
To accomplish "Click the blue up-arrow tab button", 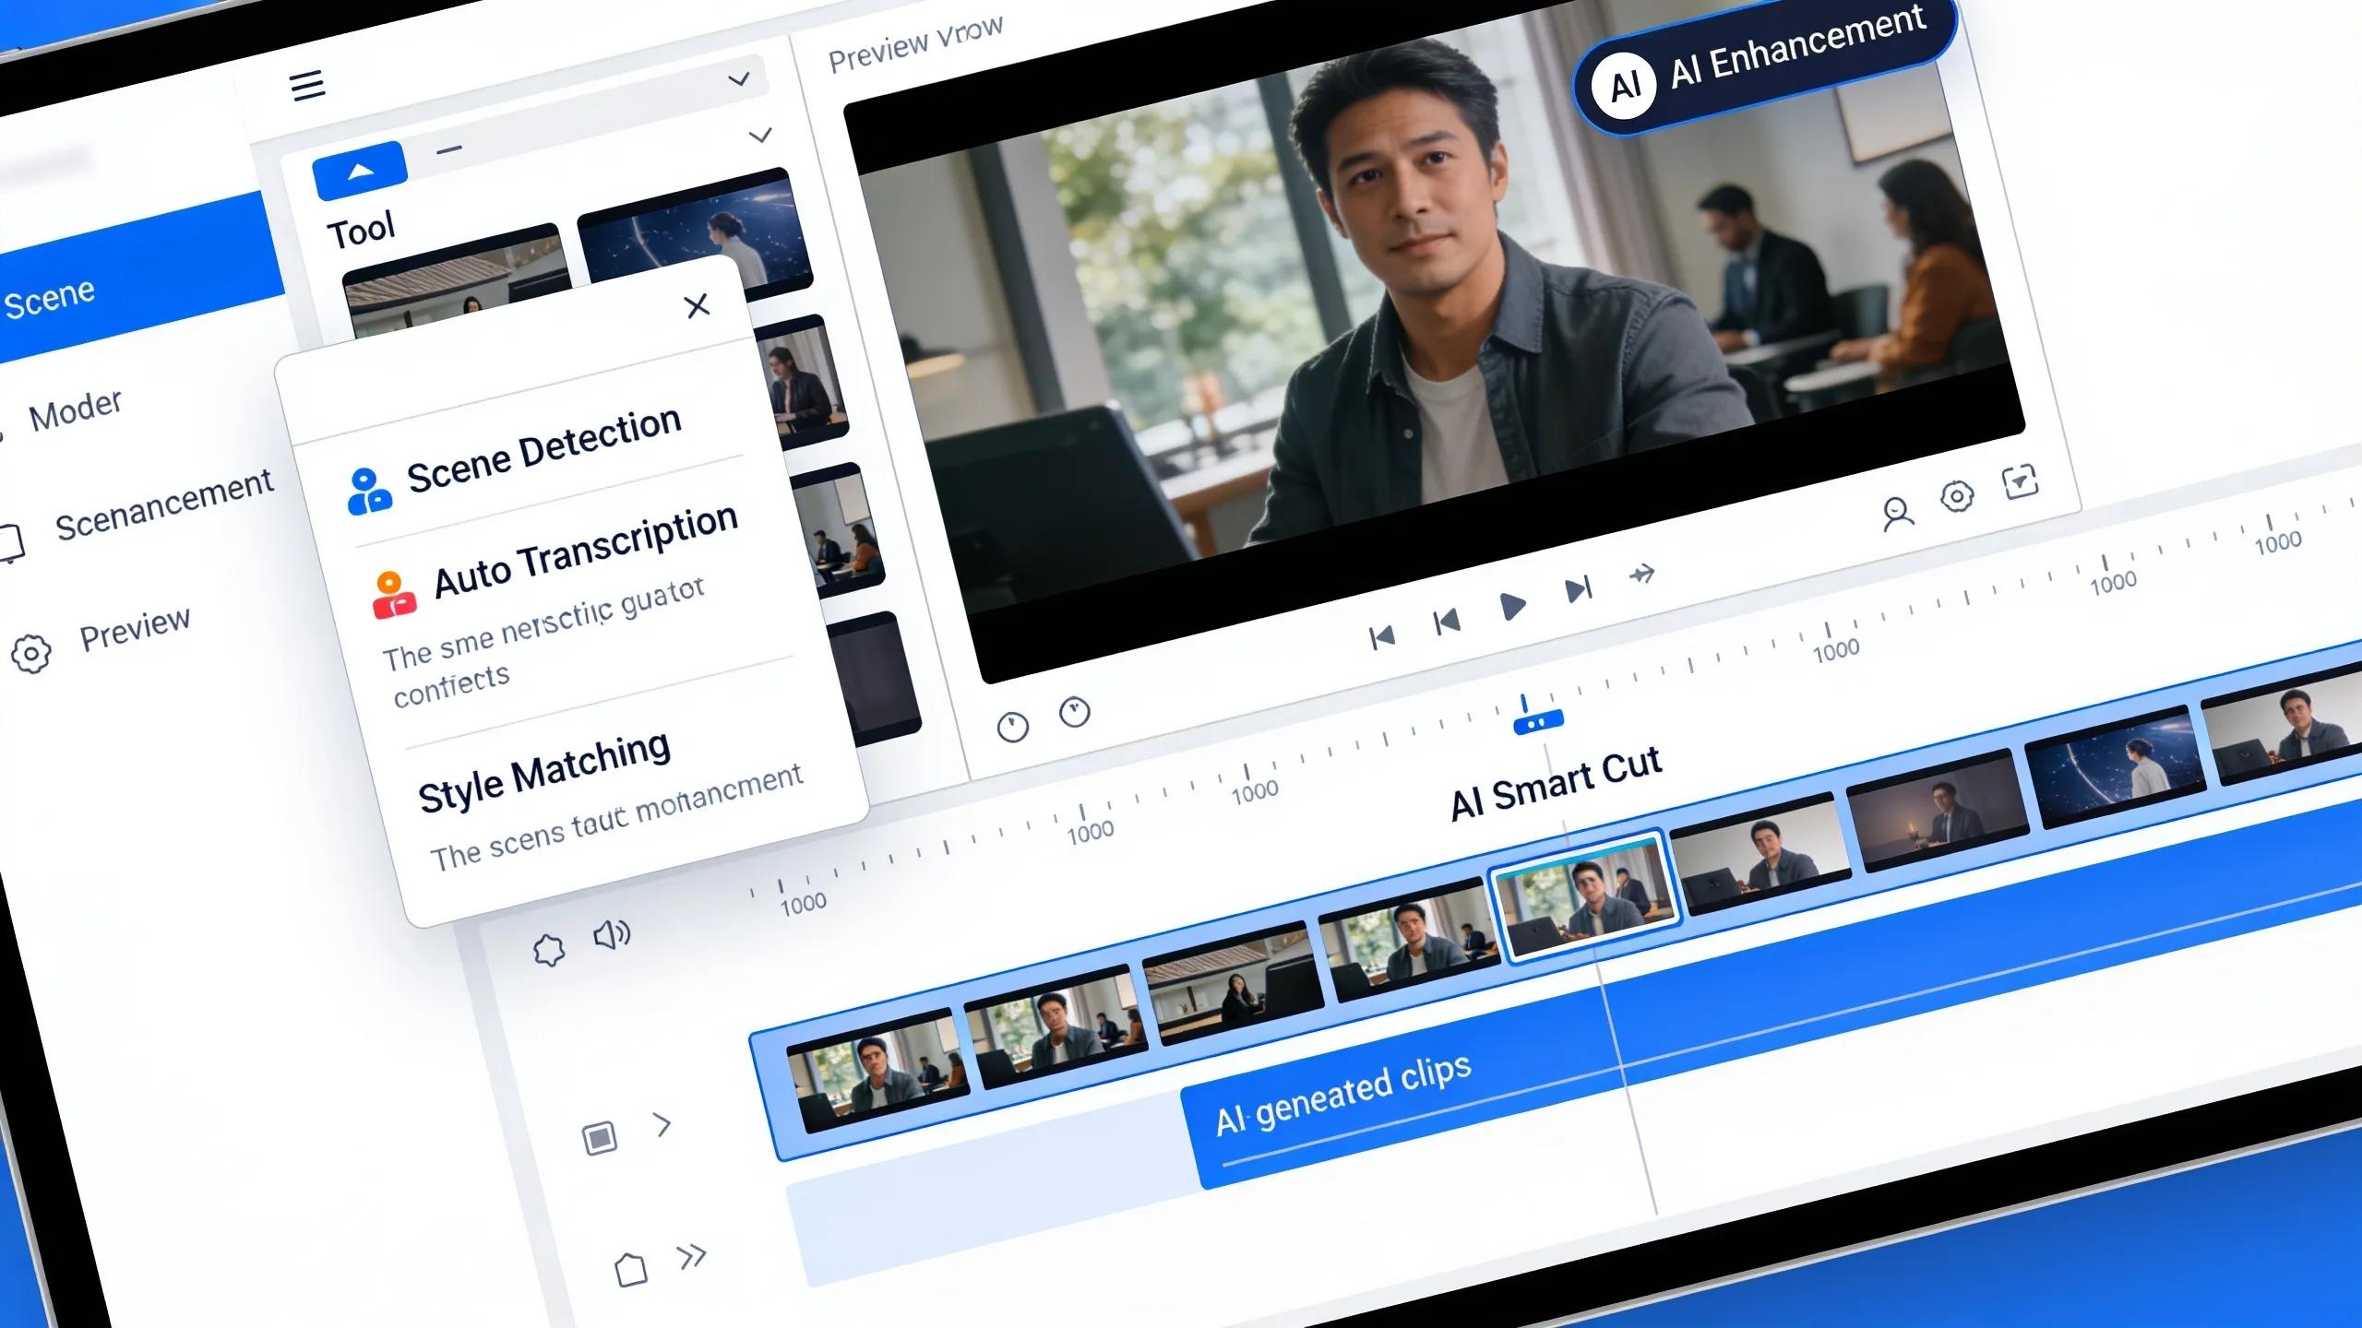I will coord(360,172).
